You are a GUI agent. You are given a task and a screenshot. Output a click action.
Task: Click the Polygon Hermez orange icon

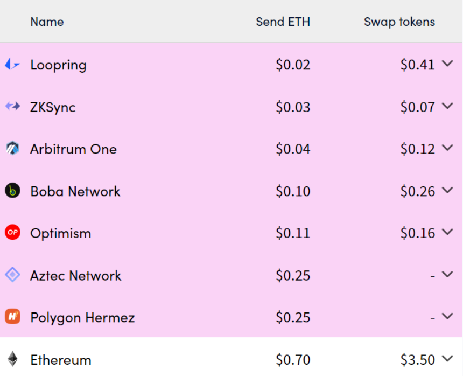pos(12,317)
